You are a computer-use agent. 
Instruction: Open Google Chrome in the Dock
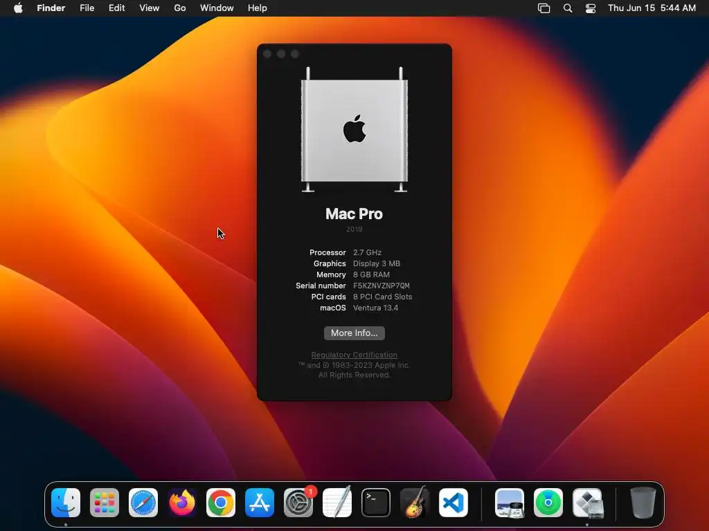coord(221,503)
